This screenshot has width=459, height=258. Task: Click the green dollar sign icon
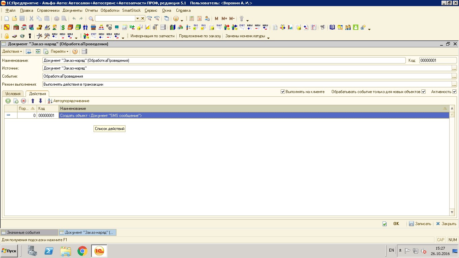point(63,28)
